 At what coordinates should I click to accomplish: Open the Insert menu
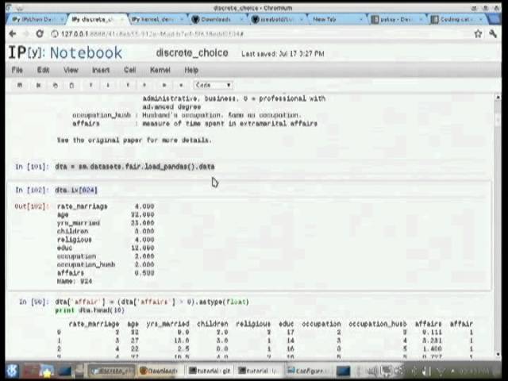(x=101, y=70)
